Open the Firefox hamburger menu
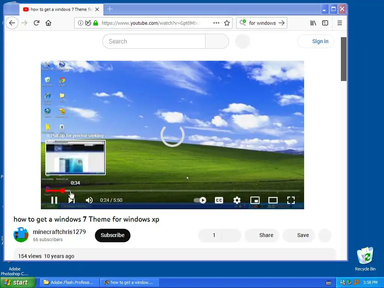384x288 pixels. tap(340, 23)
